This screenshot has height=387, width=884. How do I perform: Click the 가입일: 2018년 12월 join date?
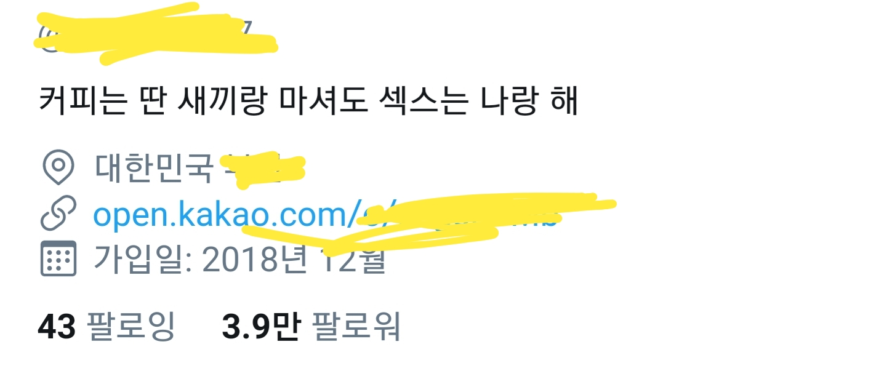[239, 260]
